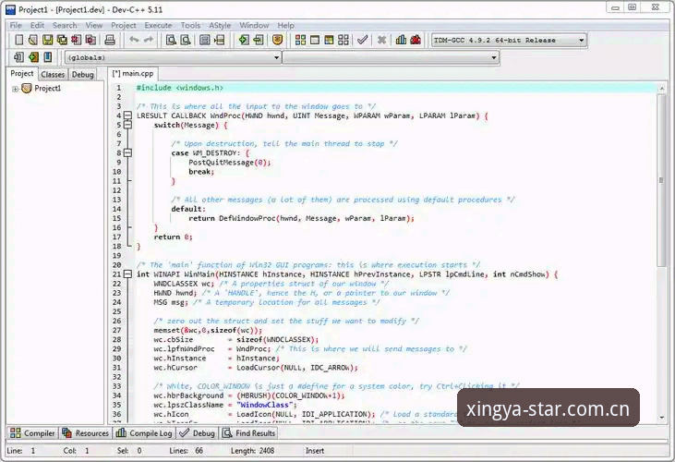Switch to the side panel Debug tab
Screen dimensions: 675x462
pyautogui.click(x=83, y=74)
